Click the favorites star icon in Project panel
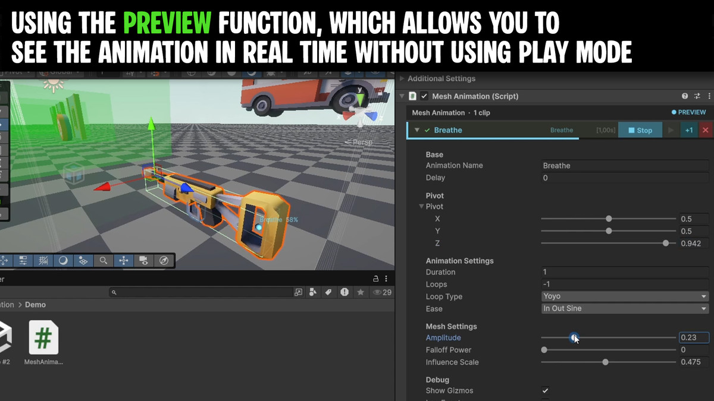714x401 pixels. point(360,292)
